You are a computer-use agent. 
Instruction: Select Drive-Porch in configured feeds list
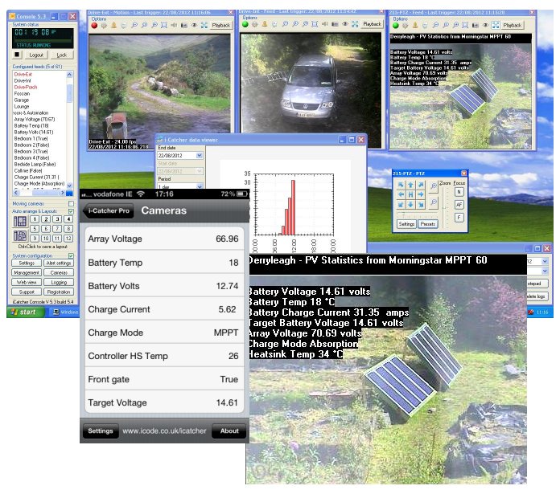pos(24,86)
